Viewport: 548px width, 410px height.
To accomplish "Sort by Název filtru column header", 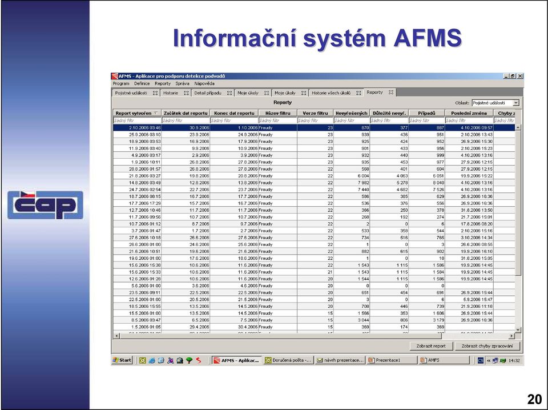I will click(x=278, y=113).
